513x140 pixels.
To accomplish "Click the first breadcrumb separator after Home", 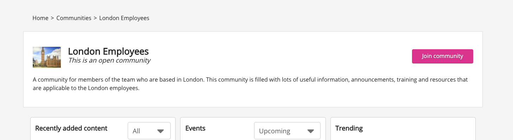I will coord(52,18).
